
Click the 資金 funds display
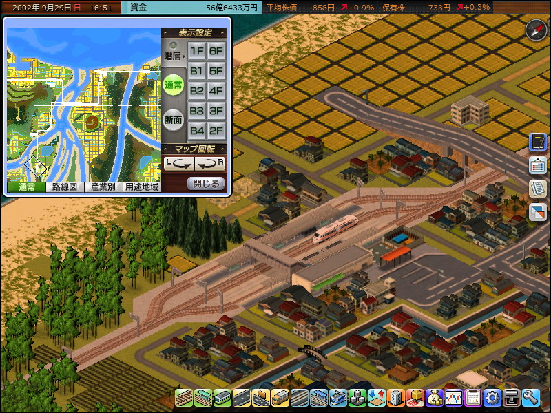(x=191, y=8)
